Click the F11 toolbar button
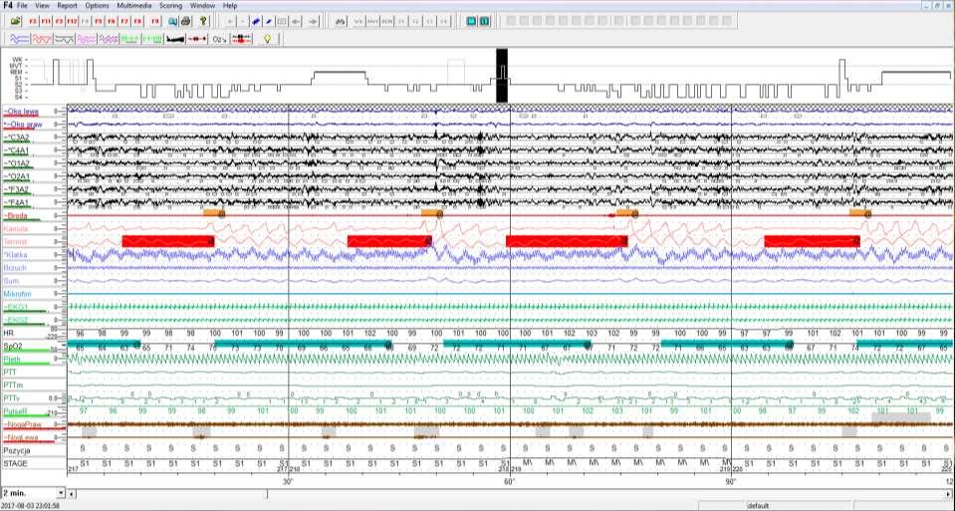 click(x=46, y=21)
